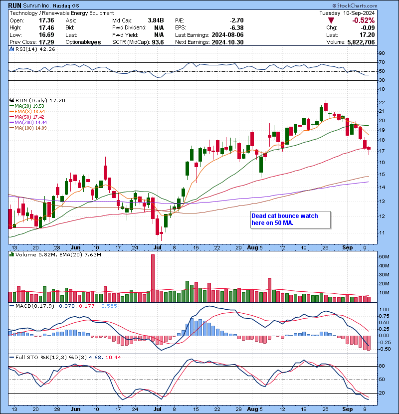399x414 pixels.
Task: Click the Dead cat bounce annotation box
Action: (x=290, y=219)
